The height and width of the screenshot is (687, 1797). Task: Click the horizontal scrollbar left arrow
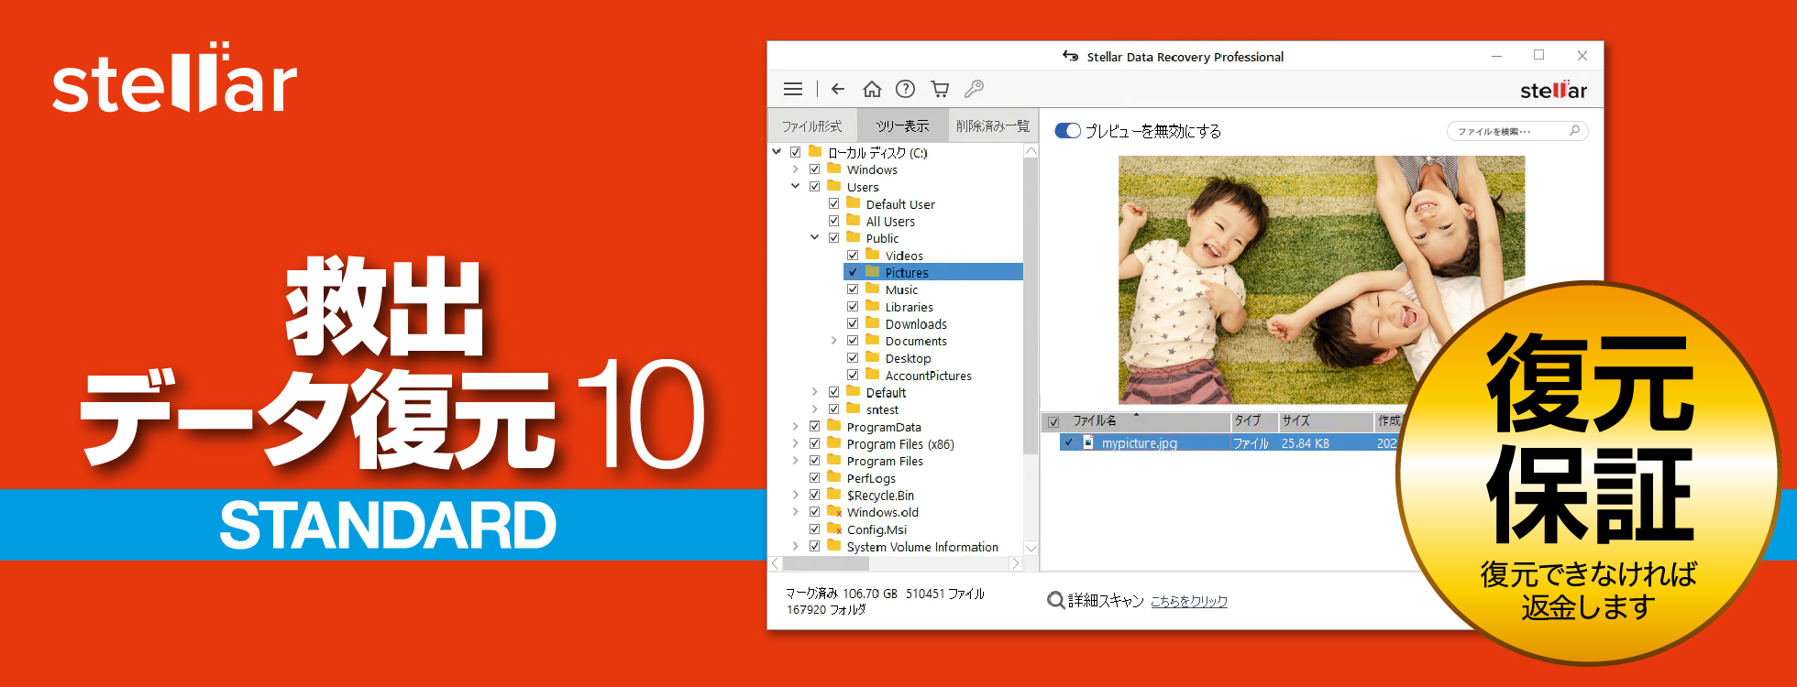[x=775, y=564]
